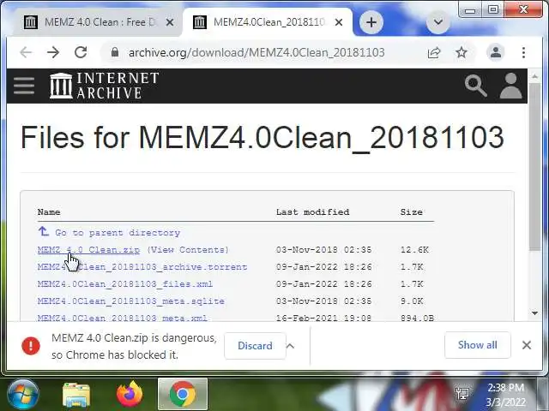Download the archive.torrent file

(142, 267)
